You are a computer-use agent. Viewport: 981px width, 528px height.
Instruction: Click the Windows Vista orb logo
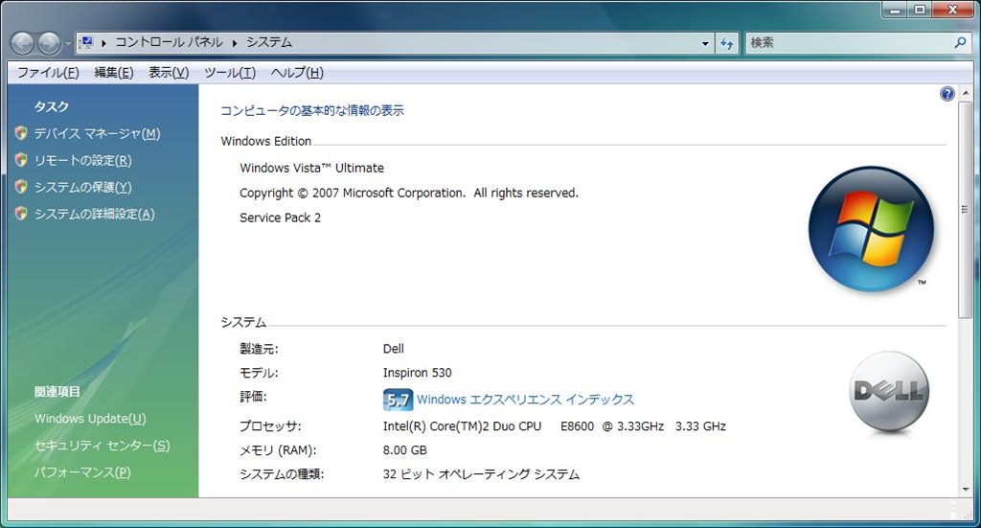tap(871, 229)
